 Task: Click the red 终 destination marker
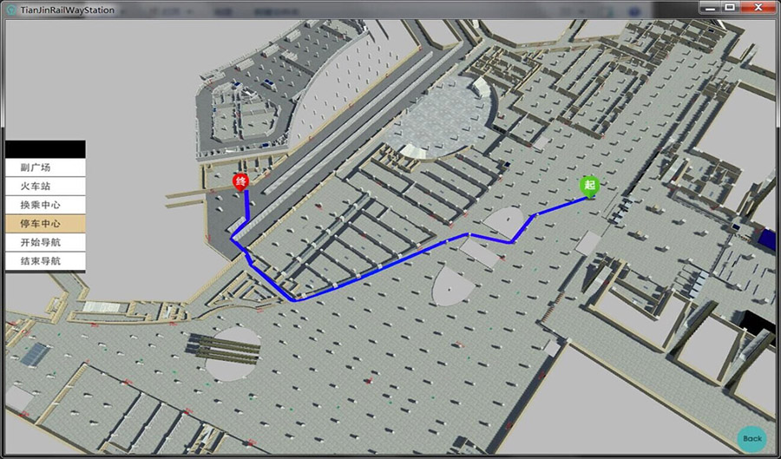[x=240, y=182]
